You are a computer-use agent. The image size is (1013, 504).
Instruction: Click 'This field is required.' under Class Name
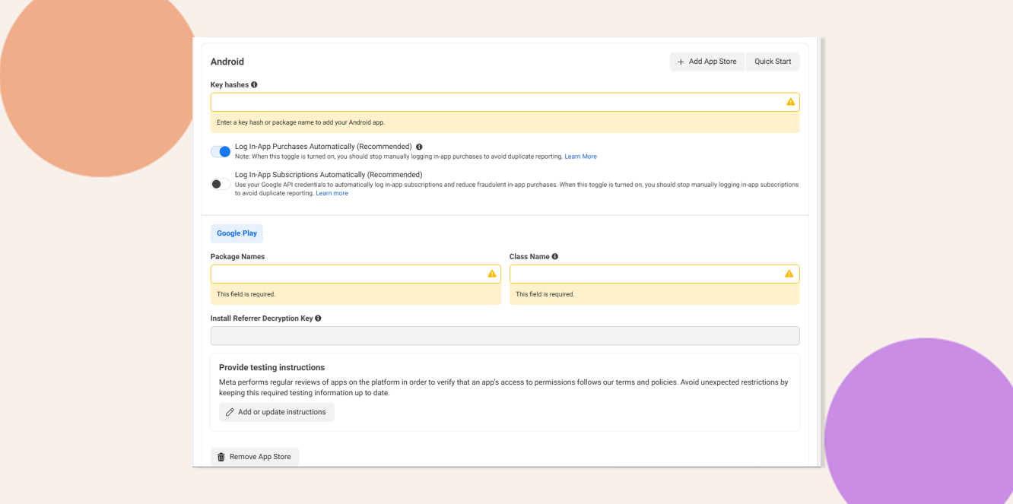tap(545, 294)
